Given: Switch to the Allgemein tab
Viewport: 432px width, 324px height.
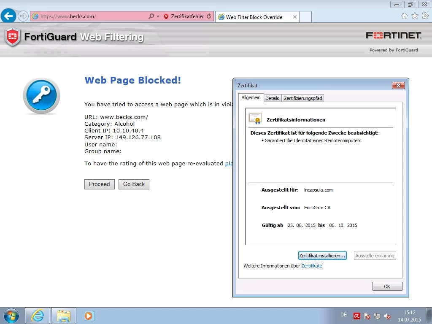Looking at the screenshot, I should [x=251, y=97].
